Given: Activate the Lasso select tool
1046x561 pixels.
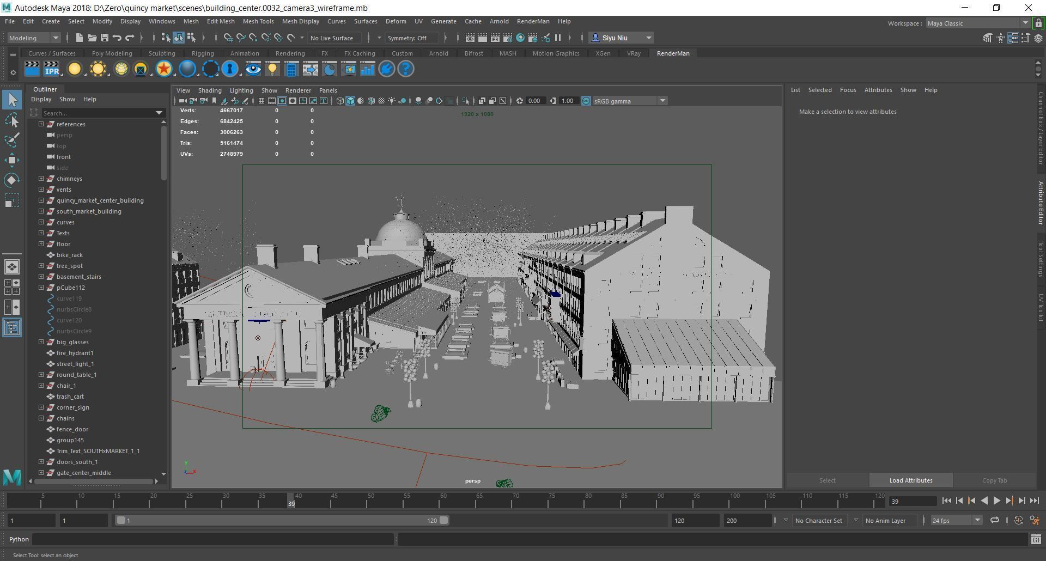Looking at the screenshot, I should pos(12,120).
